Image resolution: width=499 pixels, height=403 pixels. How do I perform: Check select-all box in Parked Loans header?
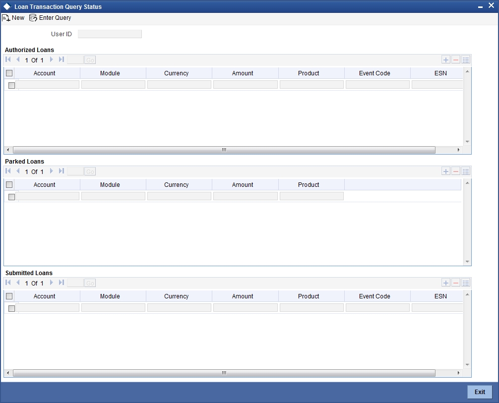[x=9, y=184]
